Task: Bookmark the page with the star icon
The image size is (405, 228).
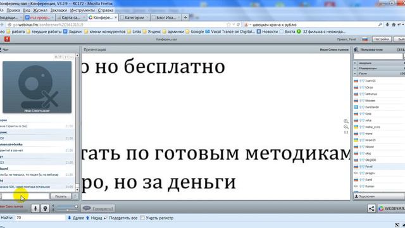Action: tap(228, 25)
